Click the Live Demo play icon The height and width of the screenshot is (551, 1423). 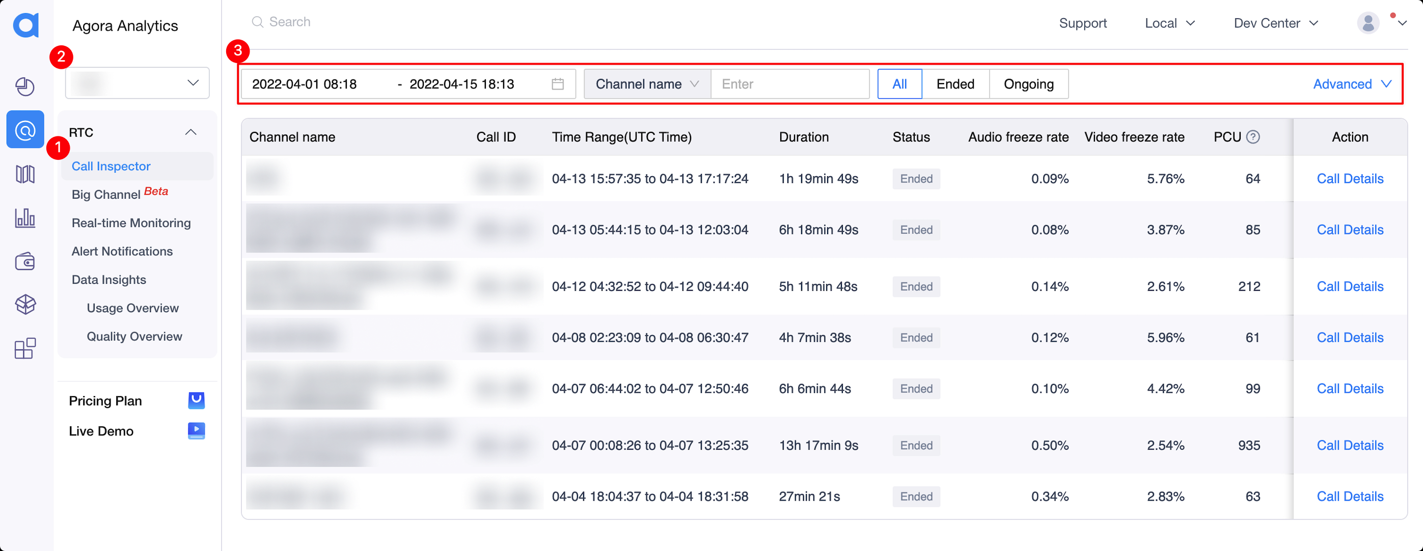[196, 431]
